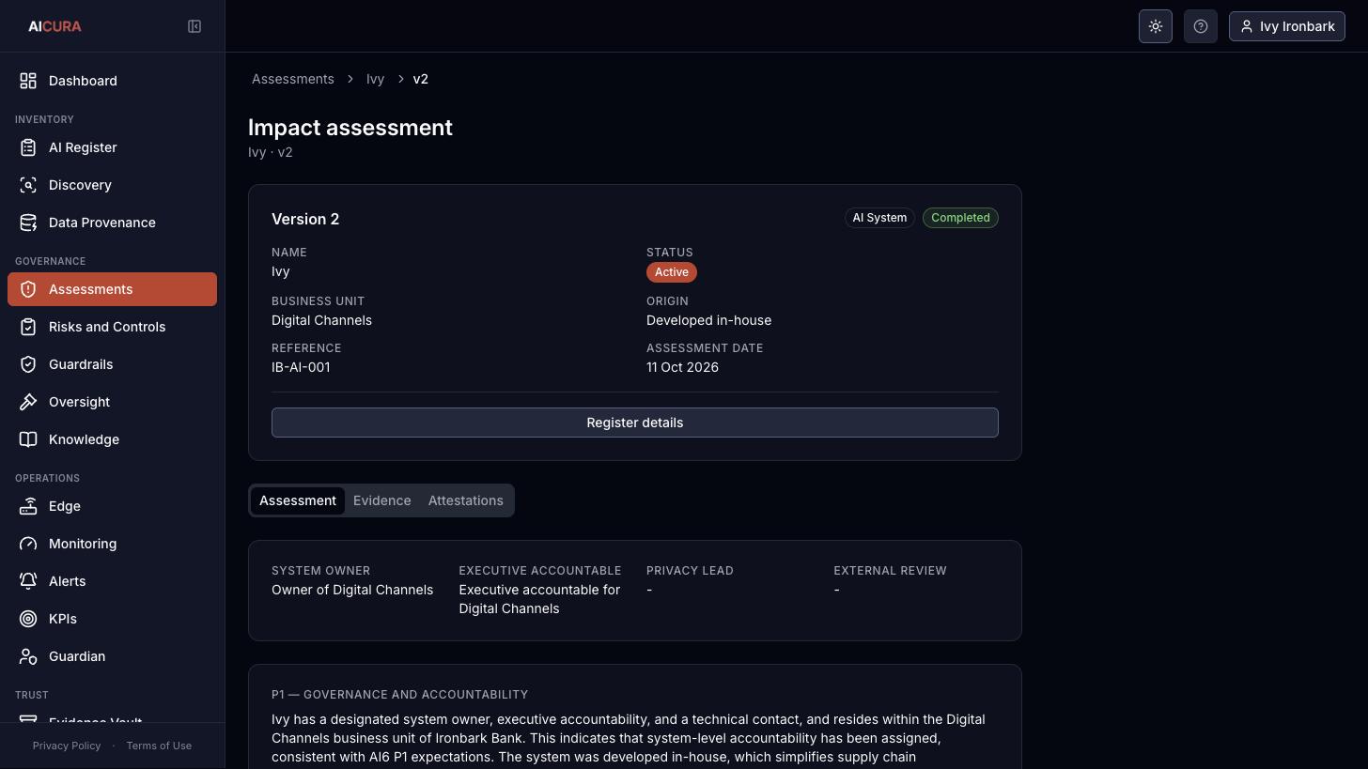Click Developed in-house origin value

(708, 320)
